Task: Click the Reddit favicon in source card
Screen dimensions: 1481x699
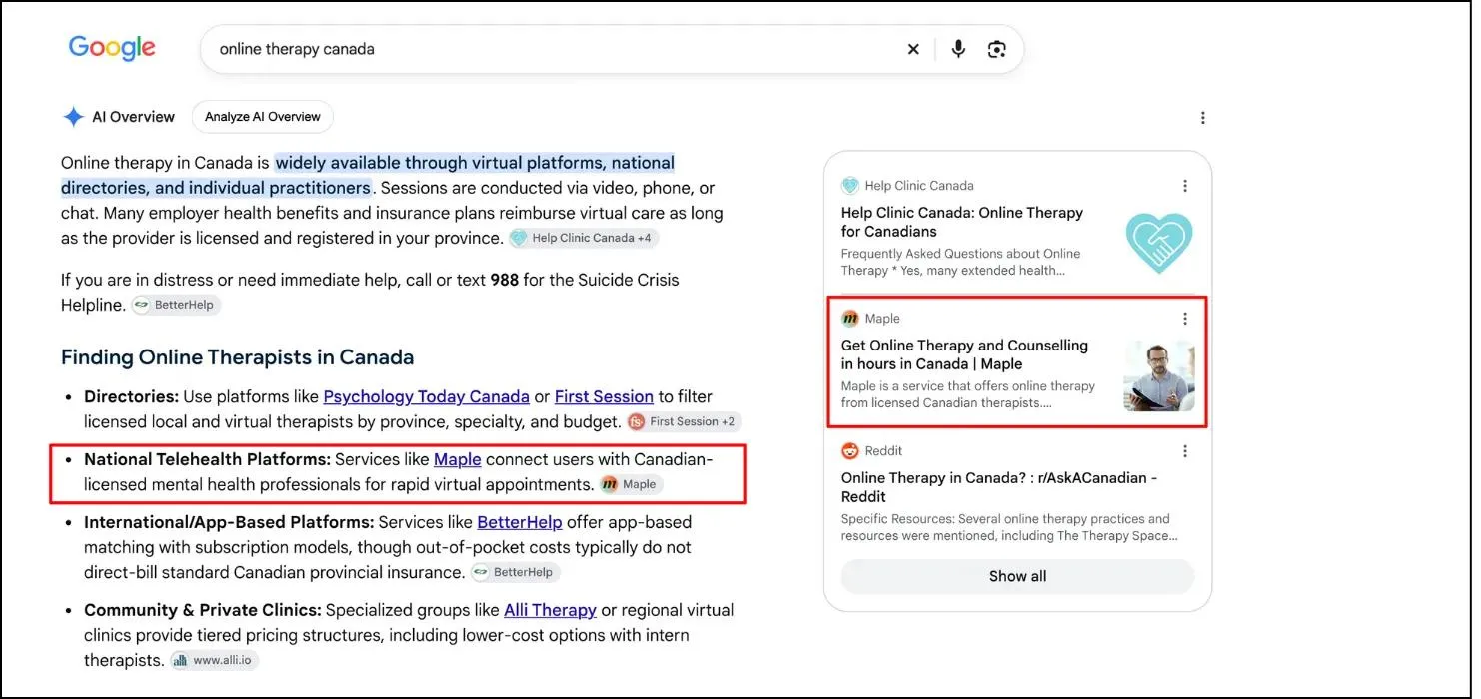Action: pos(850,451)
